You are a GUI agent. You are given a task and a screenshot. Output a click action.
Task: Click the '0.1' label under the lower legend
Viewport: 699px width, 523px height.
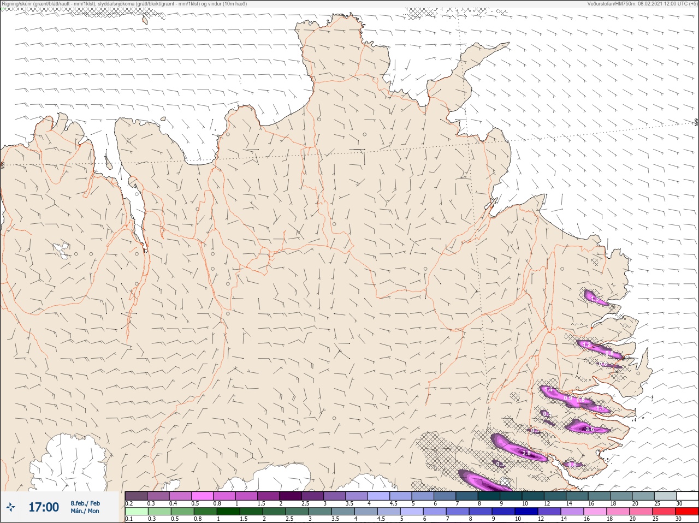pyautogui.click(x=129, y=519)
